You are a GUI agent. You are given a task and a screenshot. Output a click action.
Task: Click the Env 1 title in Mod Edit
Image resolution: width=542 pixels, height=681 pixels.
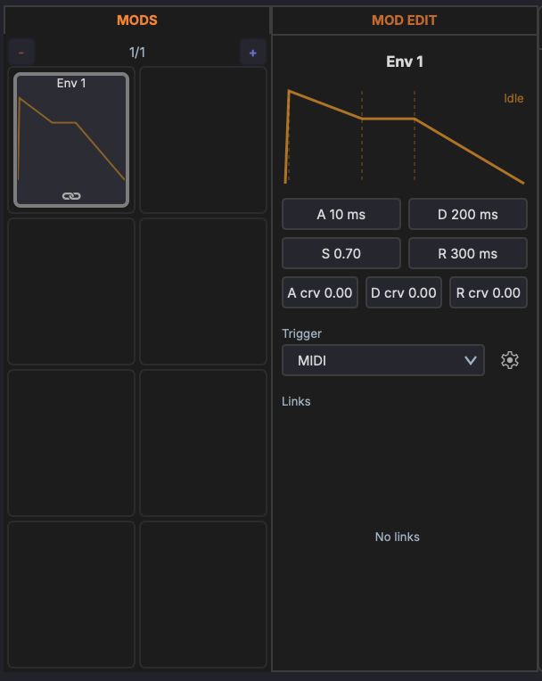click(405, 62)
